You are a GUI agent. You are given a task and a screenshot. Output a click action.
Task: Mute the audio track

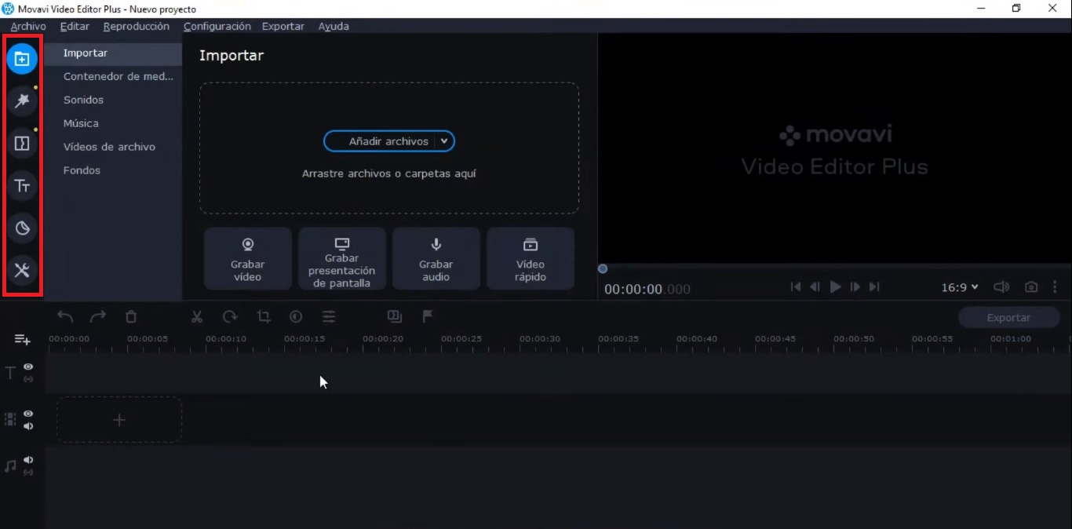coord(28,460)
